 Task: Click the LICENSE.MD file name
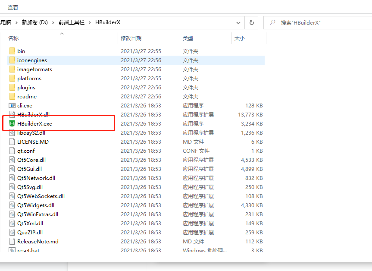tap(33, 142)
